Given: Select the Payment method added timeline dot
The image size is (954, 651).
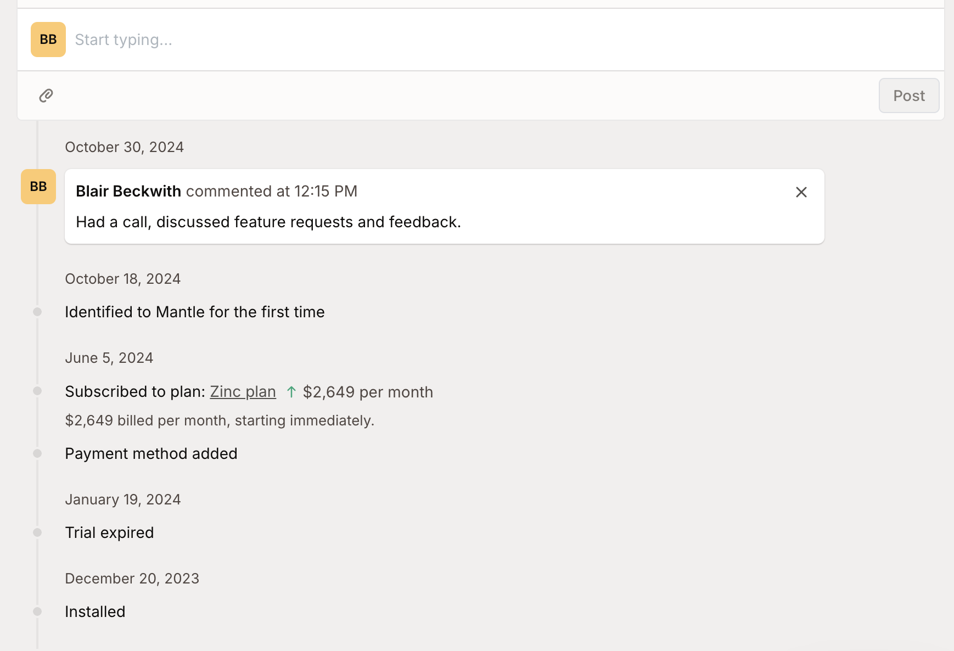Looking at the screenshot, I should 37,453.
